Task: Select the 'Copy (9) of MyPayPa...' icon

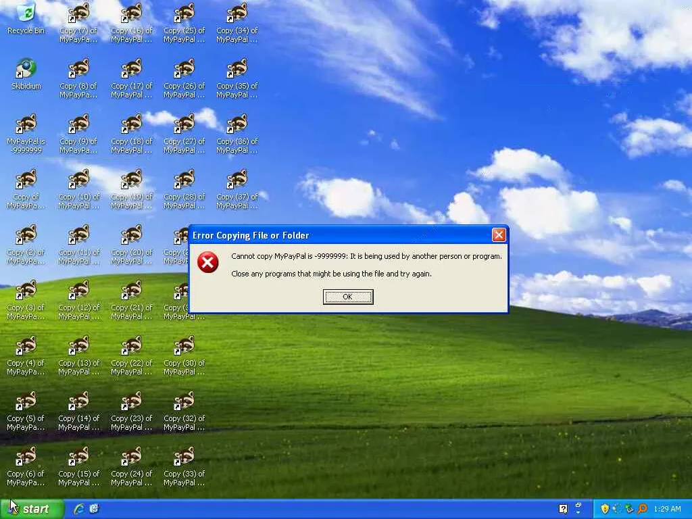Action: click(x=78, y=134)
